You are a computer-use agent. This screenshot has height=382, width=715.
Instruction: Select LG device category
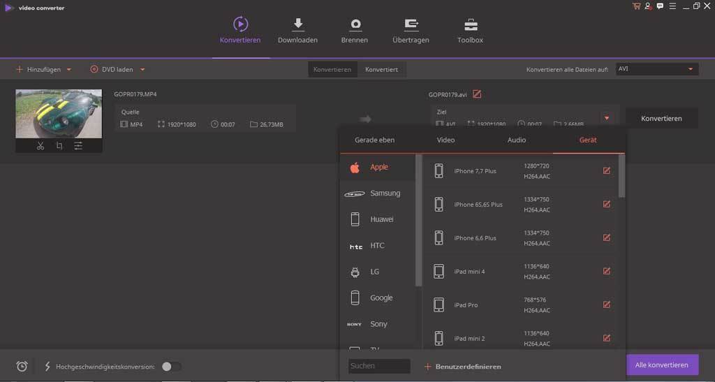click(378, 272)
